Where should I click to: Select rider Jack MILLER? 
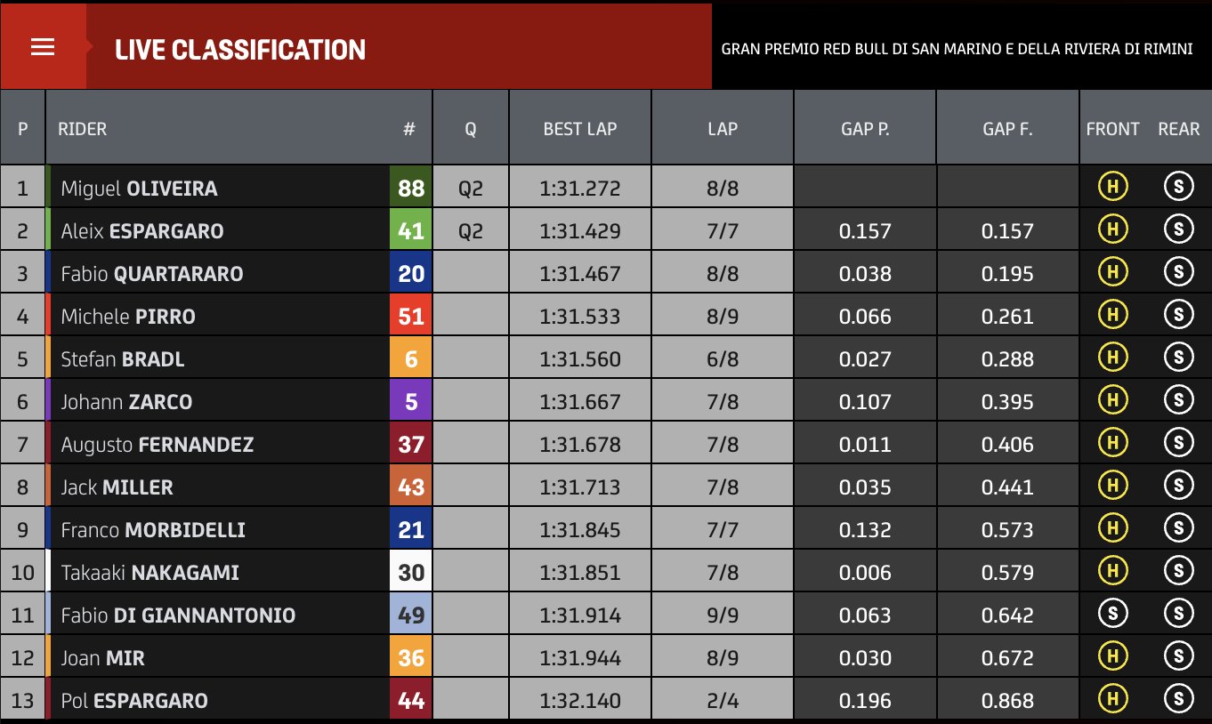[117, 487]
